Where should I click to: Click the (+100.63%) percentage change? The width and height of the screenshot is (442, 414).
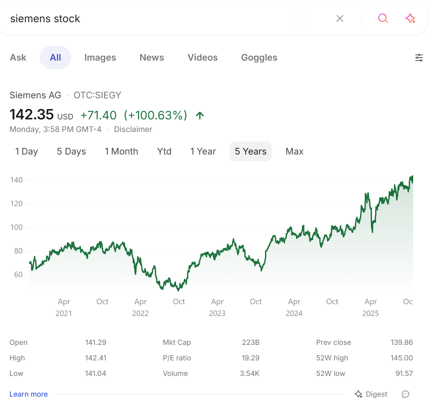[155, 115]
